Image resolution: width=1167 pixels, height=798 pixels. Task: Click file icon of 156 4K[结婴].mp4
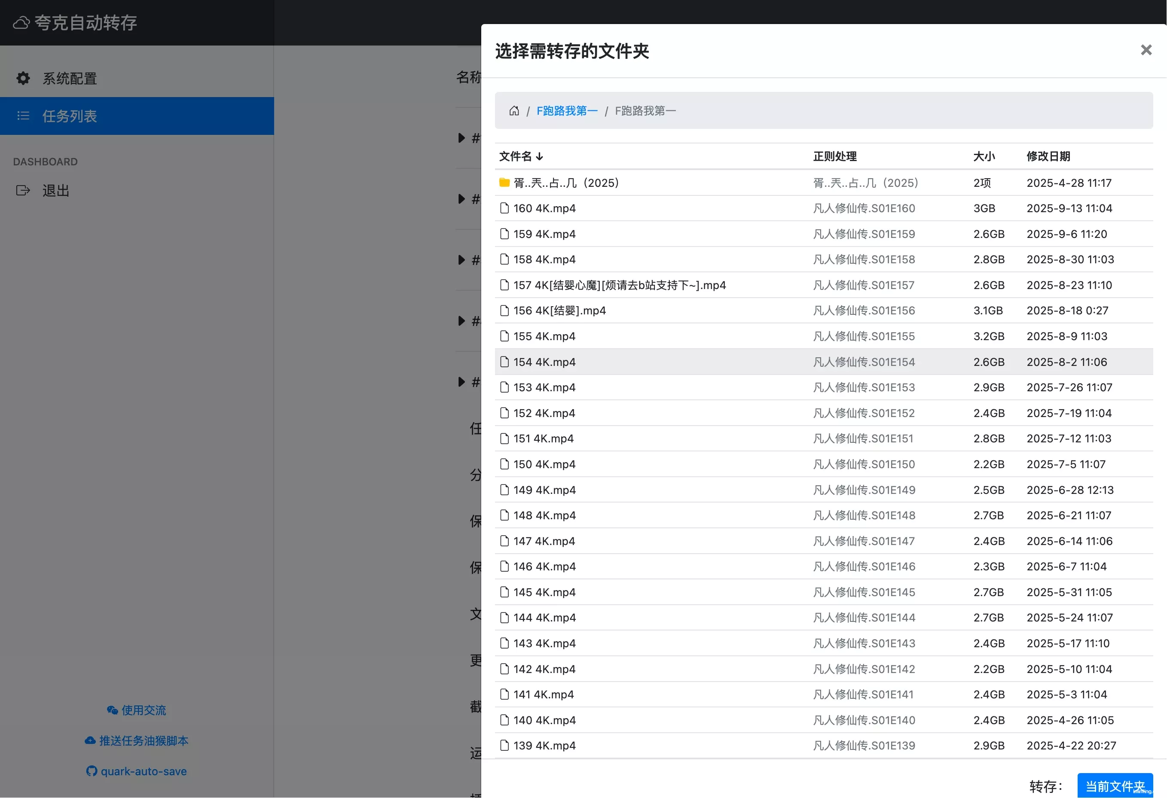(x=504, y=310)
